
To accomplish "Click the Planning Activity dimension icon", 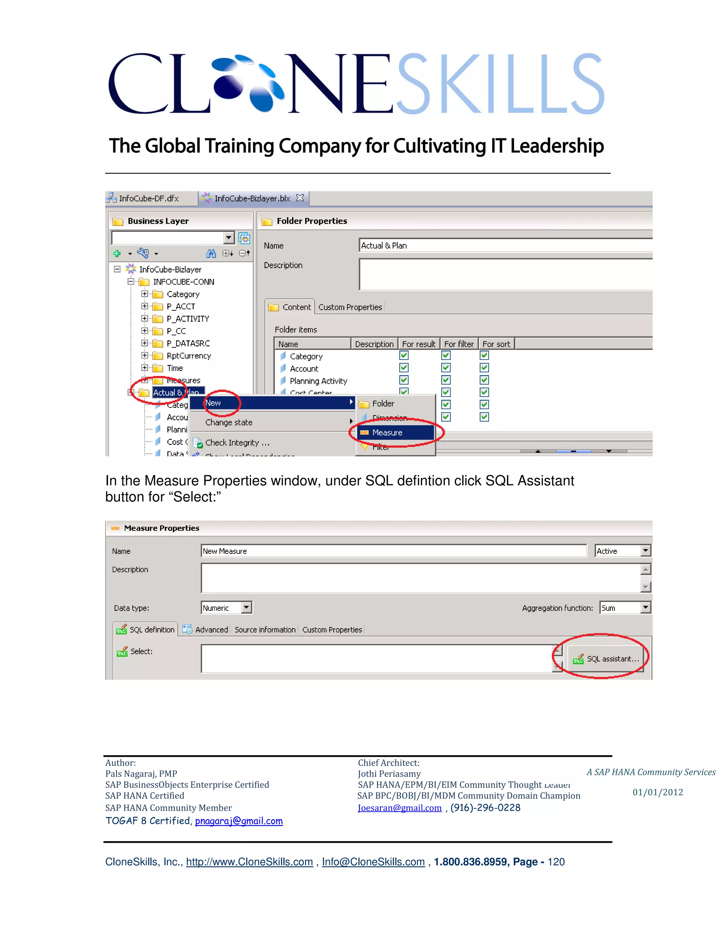I will [283, 381].
